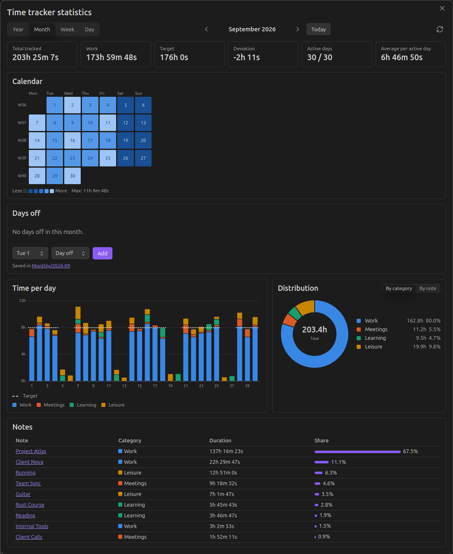Switch to the Month view tab
Image resolution: width=453 pixels, height=554 pixels.
[42, 29]
